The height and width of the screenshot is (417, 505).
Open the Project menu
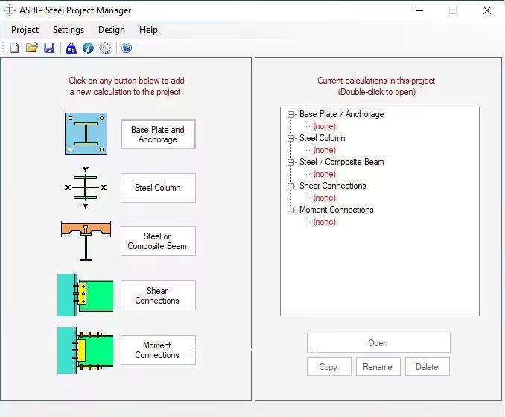click(x=25, y=30)
